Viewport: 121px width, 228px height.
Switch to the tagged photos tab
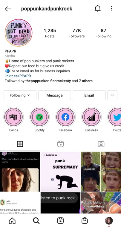point(101,144)
